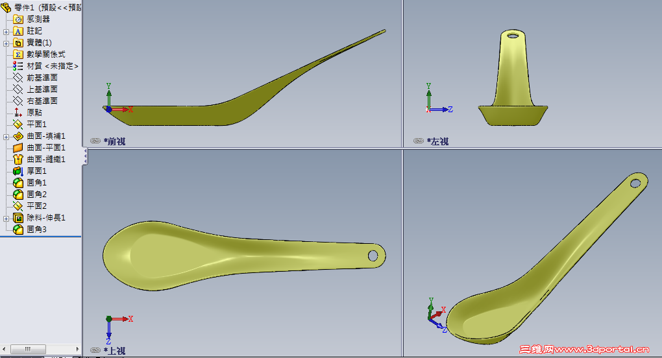Select 前基準面 text in the tree
Image resolution: width=662 pixels, height=358 pixels.
pyautogui.click(x=42, y=78)
